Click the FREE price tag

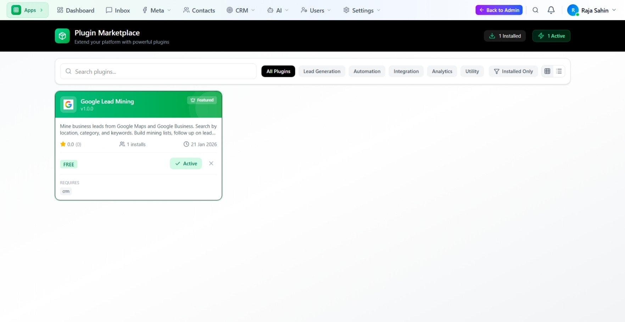coord(69,164)
